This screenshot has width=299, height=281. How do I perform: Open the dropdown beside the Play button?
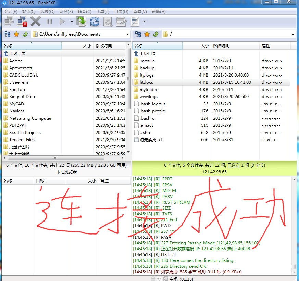coord(72,22)
